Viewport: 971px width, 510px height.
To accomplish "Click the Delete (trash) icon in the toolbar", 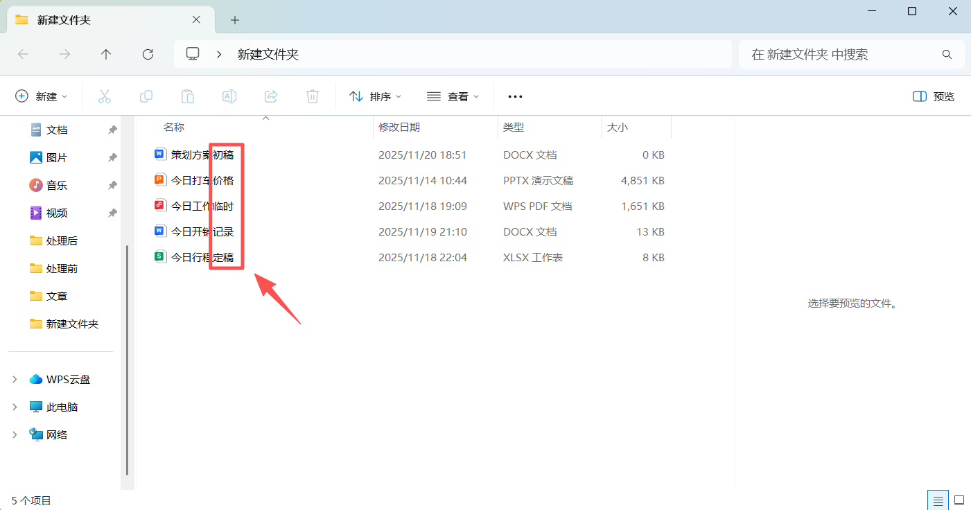I will pos(313,96).
